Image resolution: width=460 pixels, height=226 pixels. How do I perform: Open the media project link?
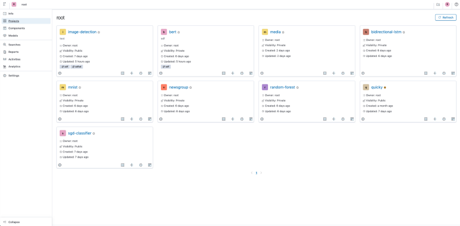(x=275, y=32)
